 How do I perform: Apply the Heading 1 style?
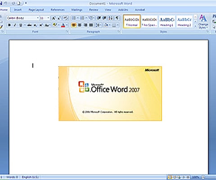click(167, 22)
